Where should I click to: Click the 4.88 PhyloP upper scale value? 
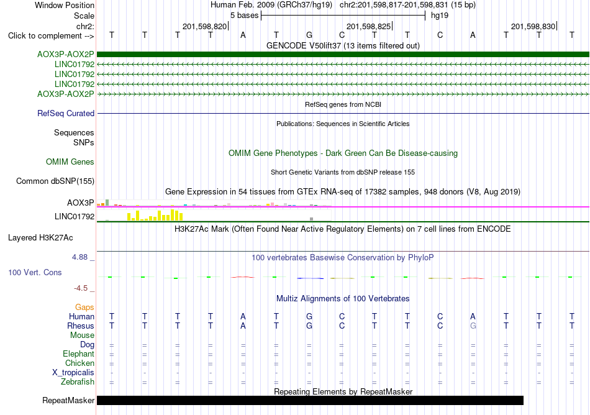tap(79, 257)
